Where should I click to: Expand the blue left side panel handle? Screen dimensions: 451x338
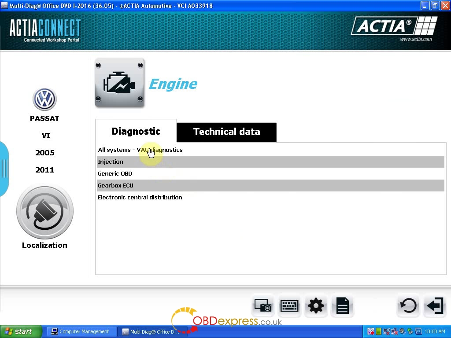coord(4,169)
